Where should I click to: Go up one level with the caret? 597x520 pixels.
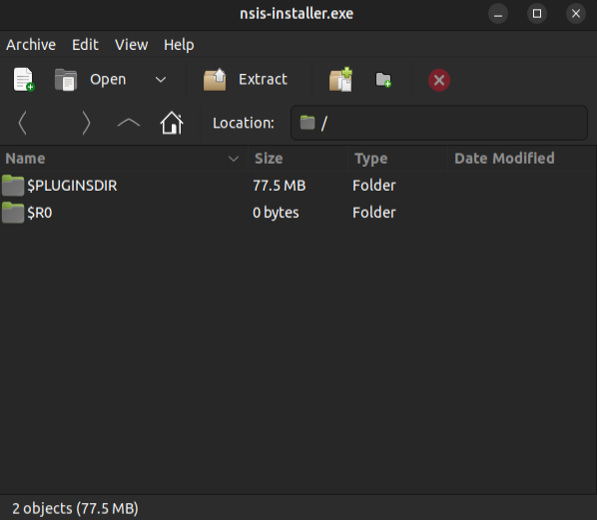(x=129, y=123)
